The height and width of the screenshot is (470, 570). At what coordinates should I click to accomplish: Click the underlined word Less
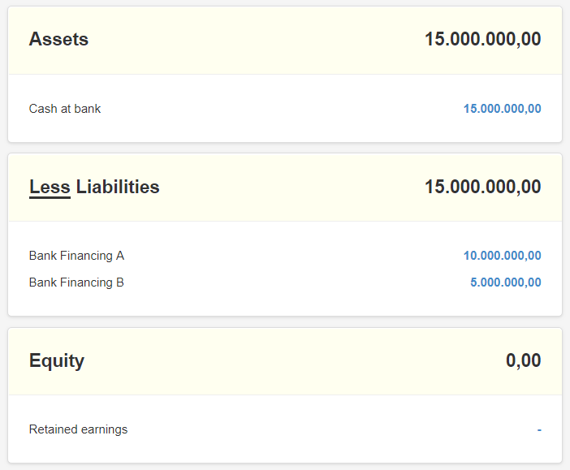coord(50,188)
